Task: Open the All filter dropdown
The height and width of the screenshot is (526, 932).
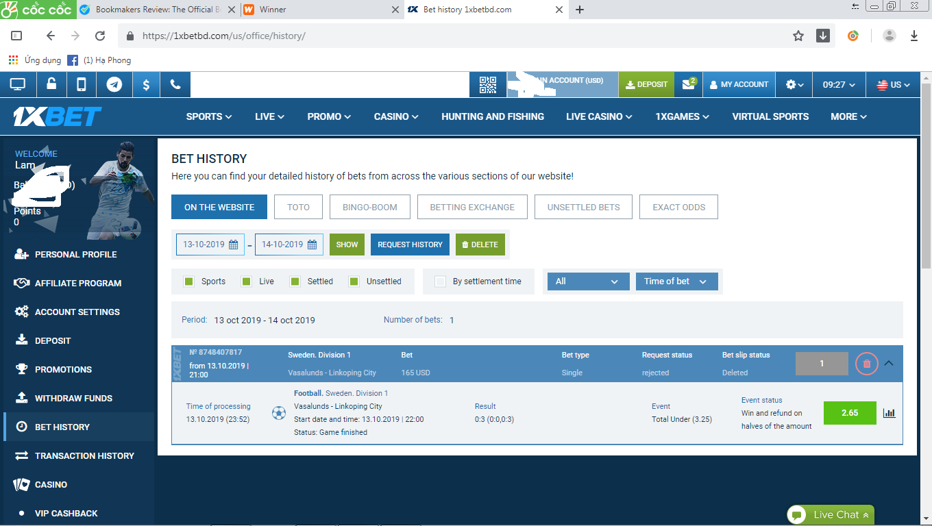Action: coord(587,281)
